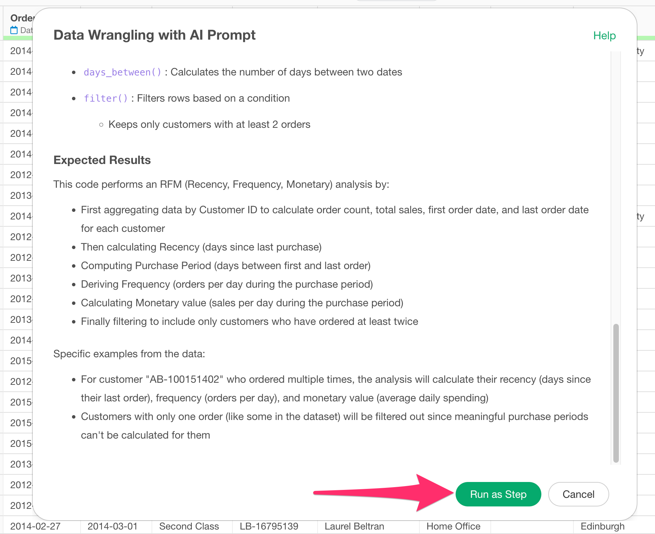This screenshot has width=655, height=534.
Task: Click the upper dialog scrollbar track
Action: click(x=616, y=172)
